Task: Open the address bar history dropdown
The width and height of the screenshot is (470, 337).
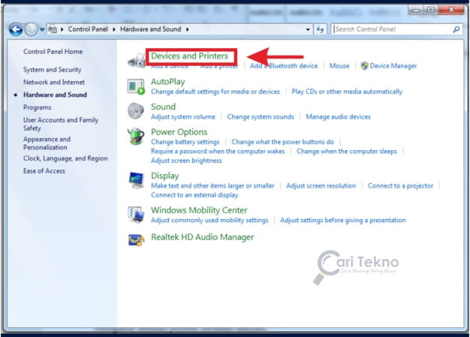Action: tap(308, 29)
